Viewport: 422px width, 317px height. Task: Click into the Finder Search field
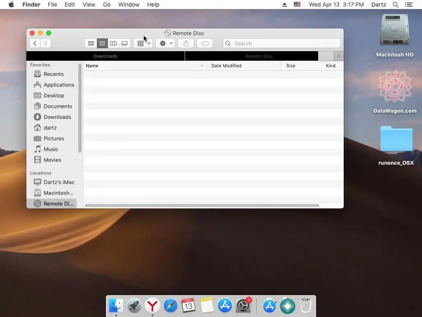[x=282, y=43]
